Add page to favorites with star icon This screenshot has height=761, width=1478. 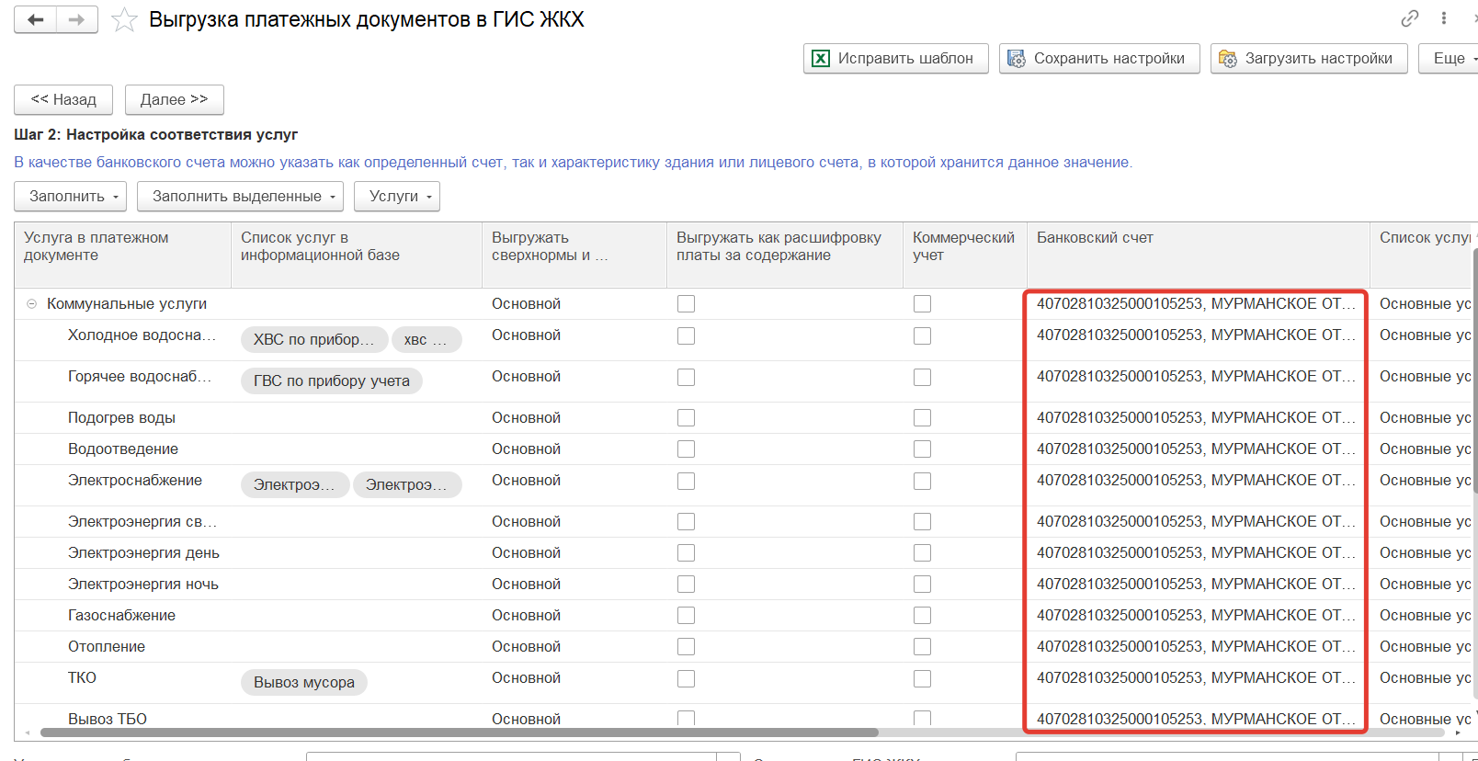(x=124, y=19)
